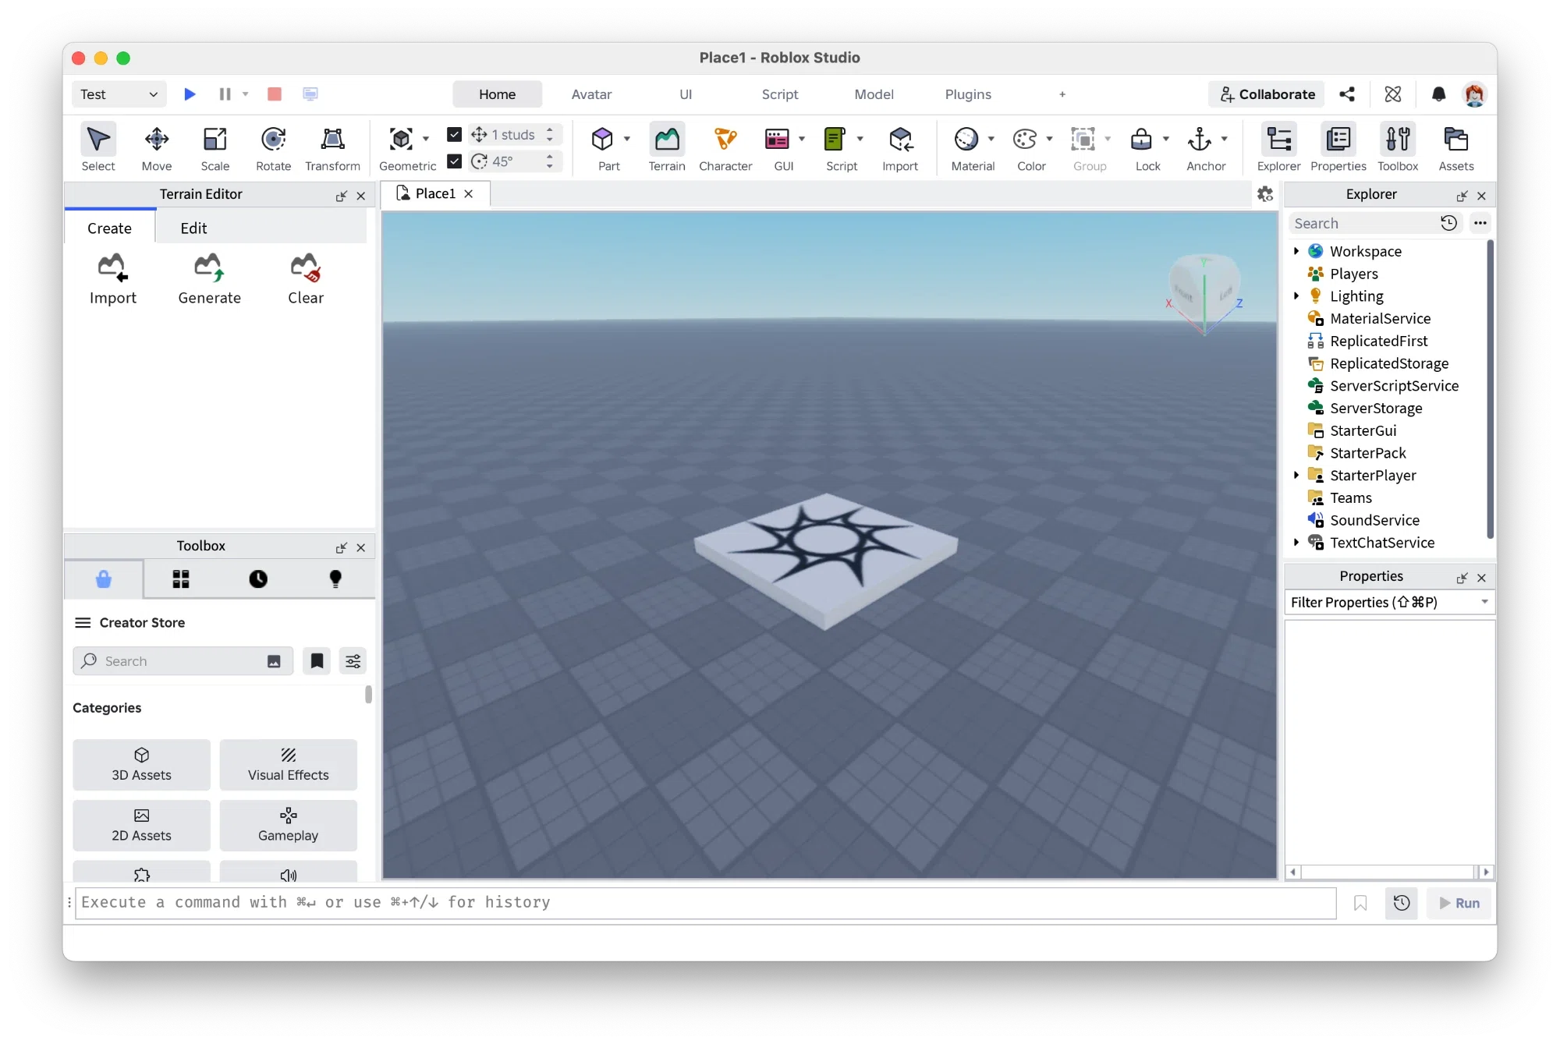Click the Filter Properties field

pyautogui.click(x=1389, y=602)
